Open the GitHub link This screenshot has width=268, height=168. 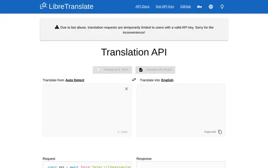(186, 7)
